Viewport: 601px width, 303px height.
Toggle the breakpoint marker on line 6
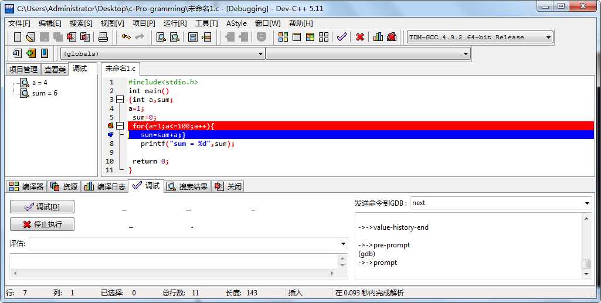coord(110,125)
